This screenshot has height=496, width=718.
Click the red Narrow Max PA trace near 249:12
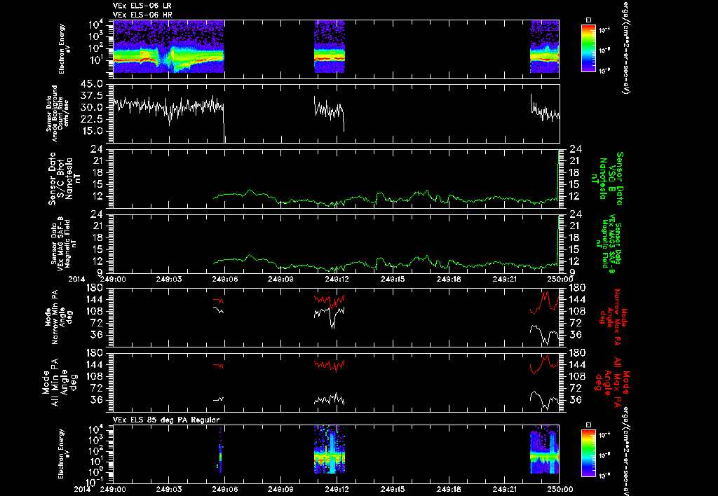(x=329, y=301)
